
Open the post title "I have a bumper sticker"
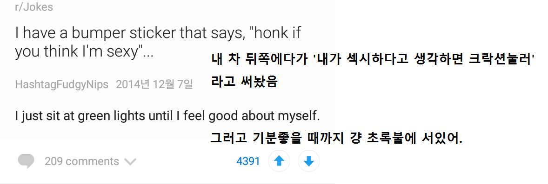[x=158, y=43]
